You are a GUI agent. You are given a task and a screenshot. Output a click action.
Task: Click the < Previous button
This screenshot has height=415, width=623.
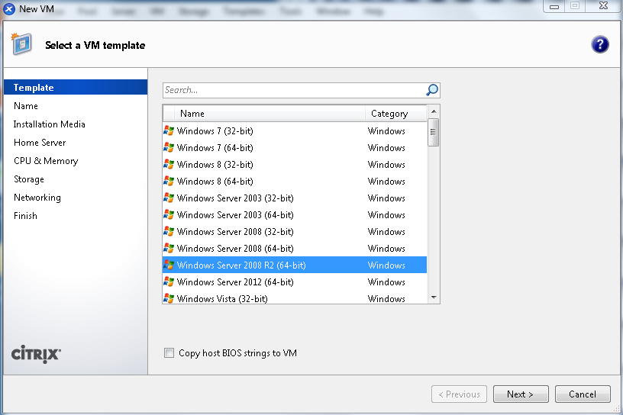459,394
